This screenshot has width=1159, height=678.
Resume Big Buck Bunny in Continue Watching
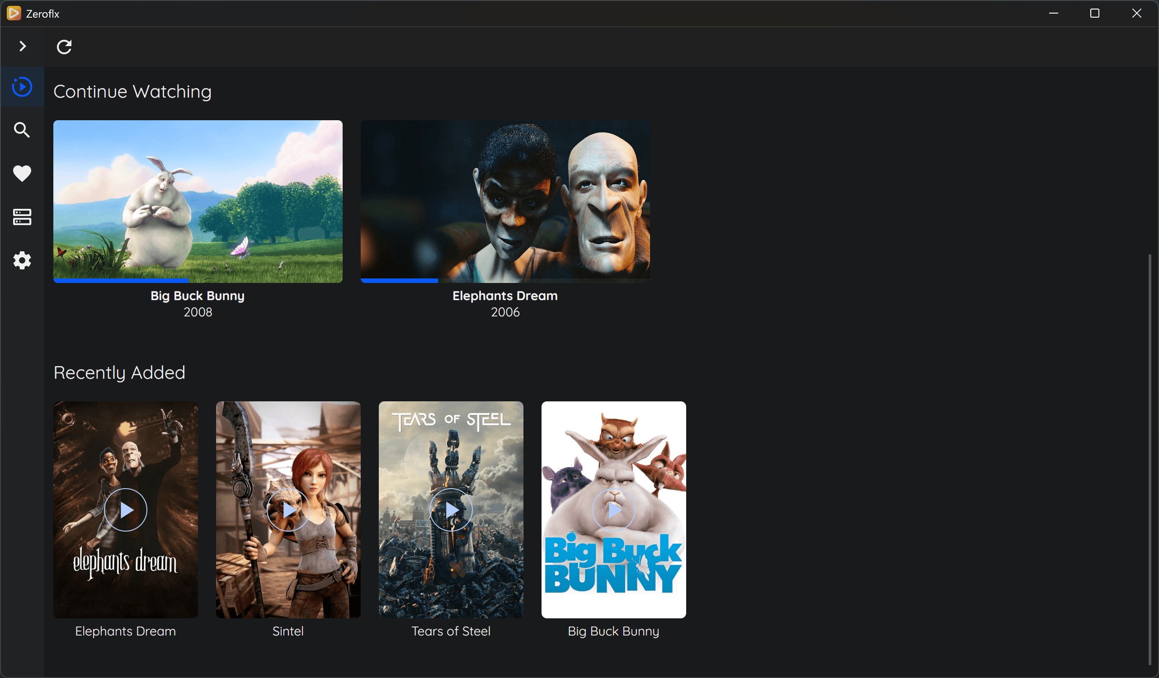pyautogui.click(x=198, y=200)
